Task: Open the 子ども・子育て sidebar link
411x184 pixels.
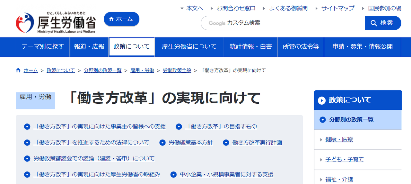Action: pos(345,160)
